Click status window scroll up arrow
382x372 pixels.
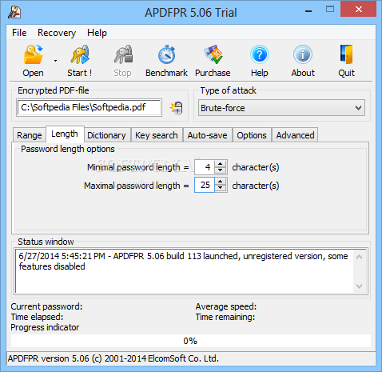click(360, 257)
